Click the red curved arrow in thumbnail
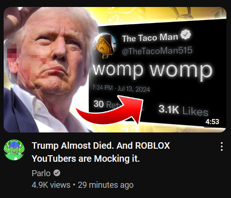Image resolution: width=231 pixels, height=198 pixels. click(x=110, y=110)
